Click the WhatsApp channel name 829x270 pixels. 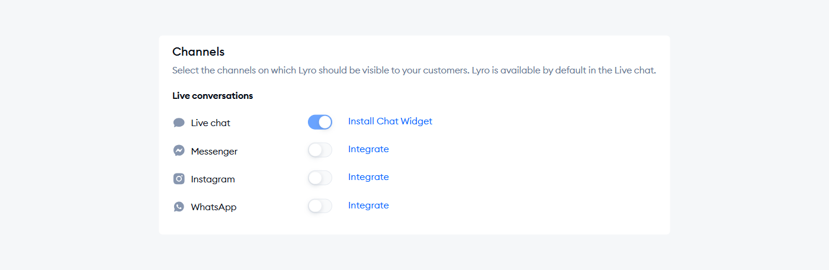213,207
